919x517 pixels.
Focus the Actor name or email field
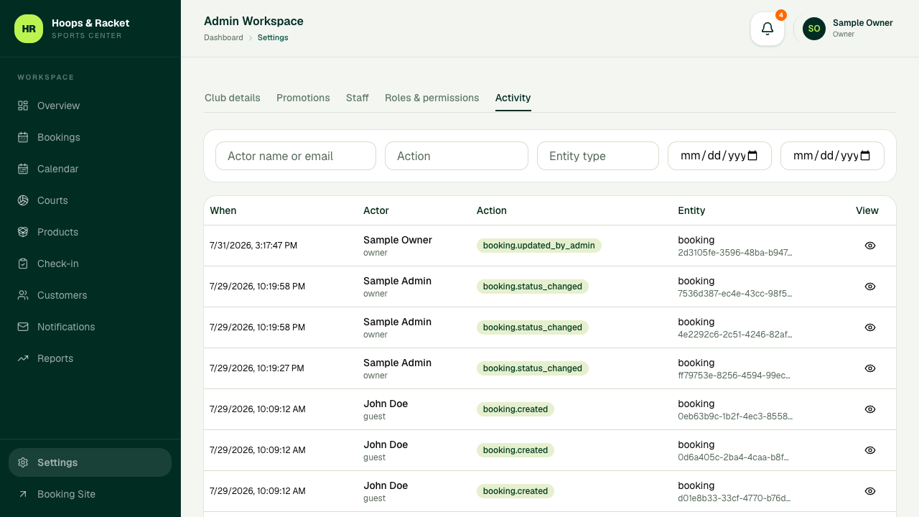[296, 156]
